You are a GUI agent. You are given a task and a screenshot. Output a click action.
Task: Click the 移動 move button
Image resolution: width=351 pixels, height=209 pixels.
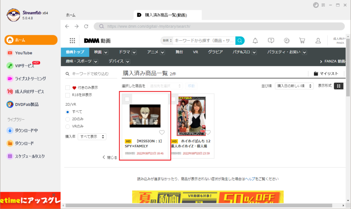[x=191, y=86]
